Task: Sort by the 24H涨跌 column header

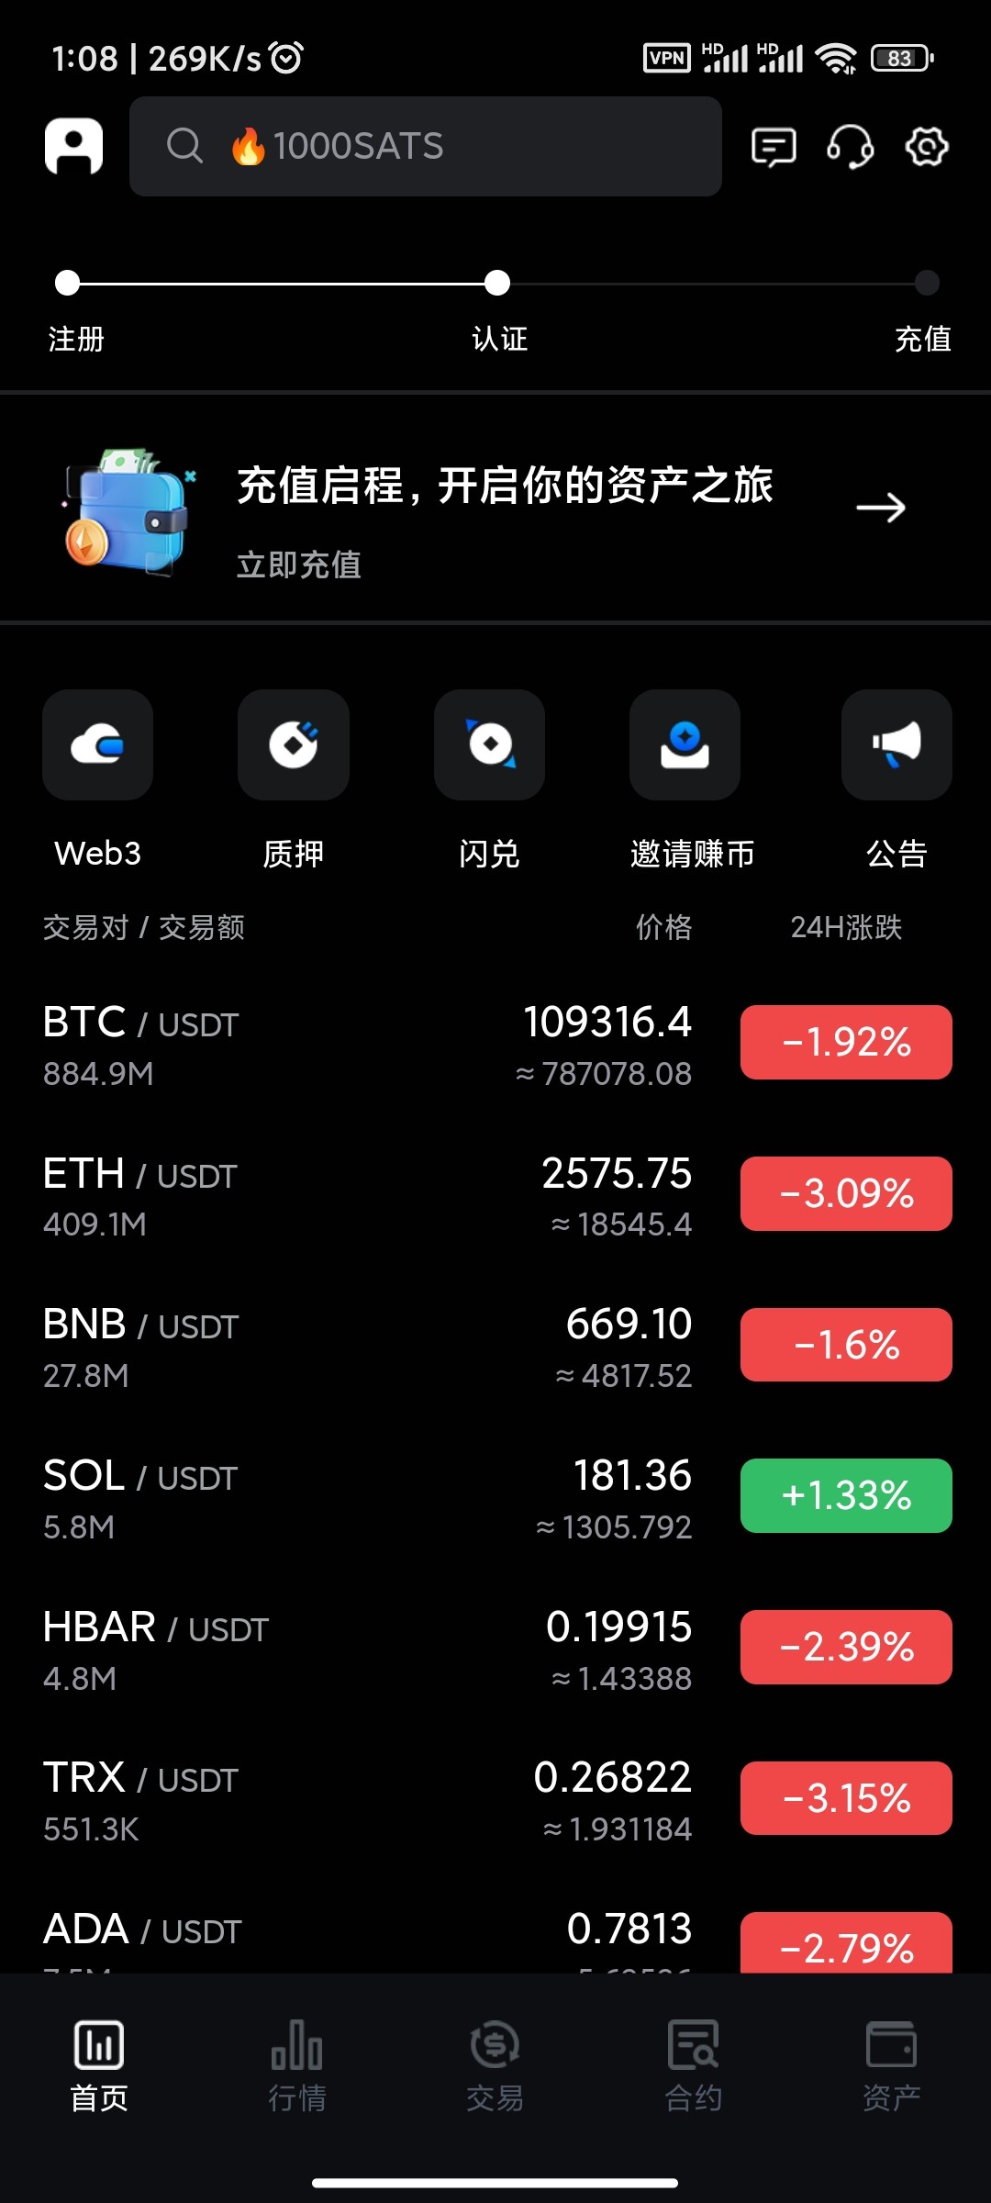Action: pos(846,927)
